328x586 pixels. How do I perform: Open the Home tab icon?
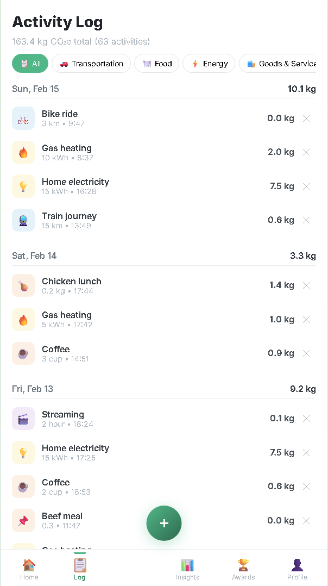[29, 565]
